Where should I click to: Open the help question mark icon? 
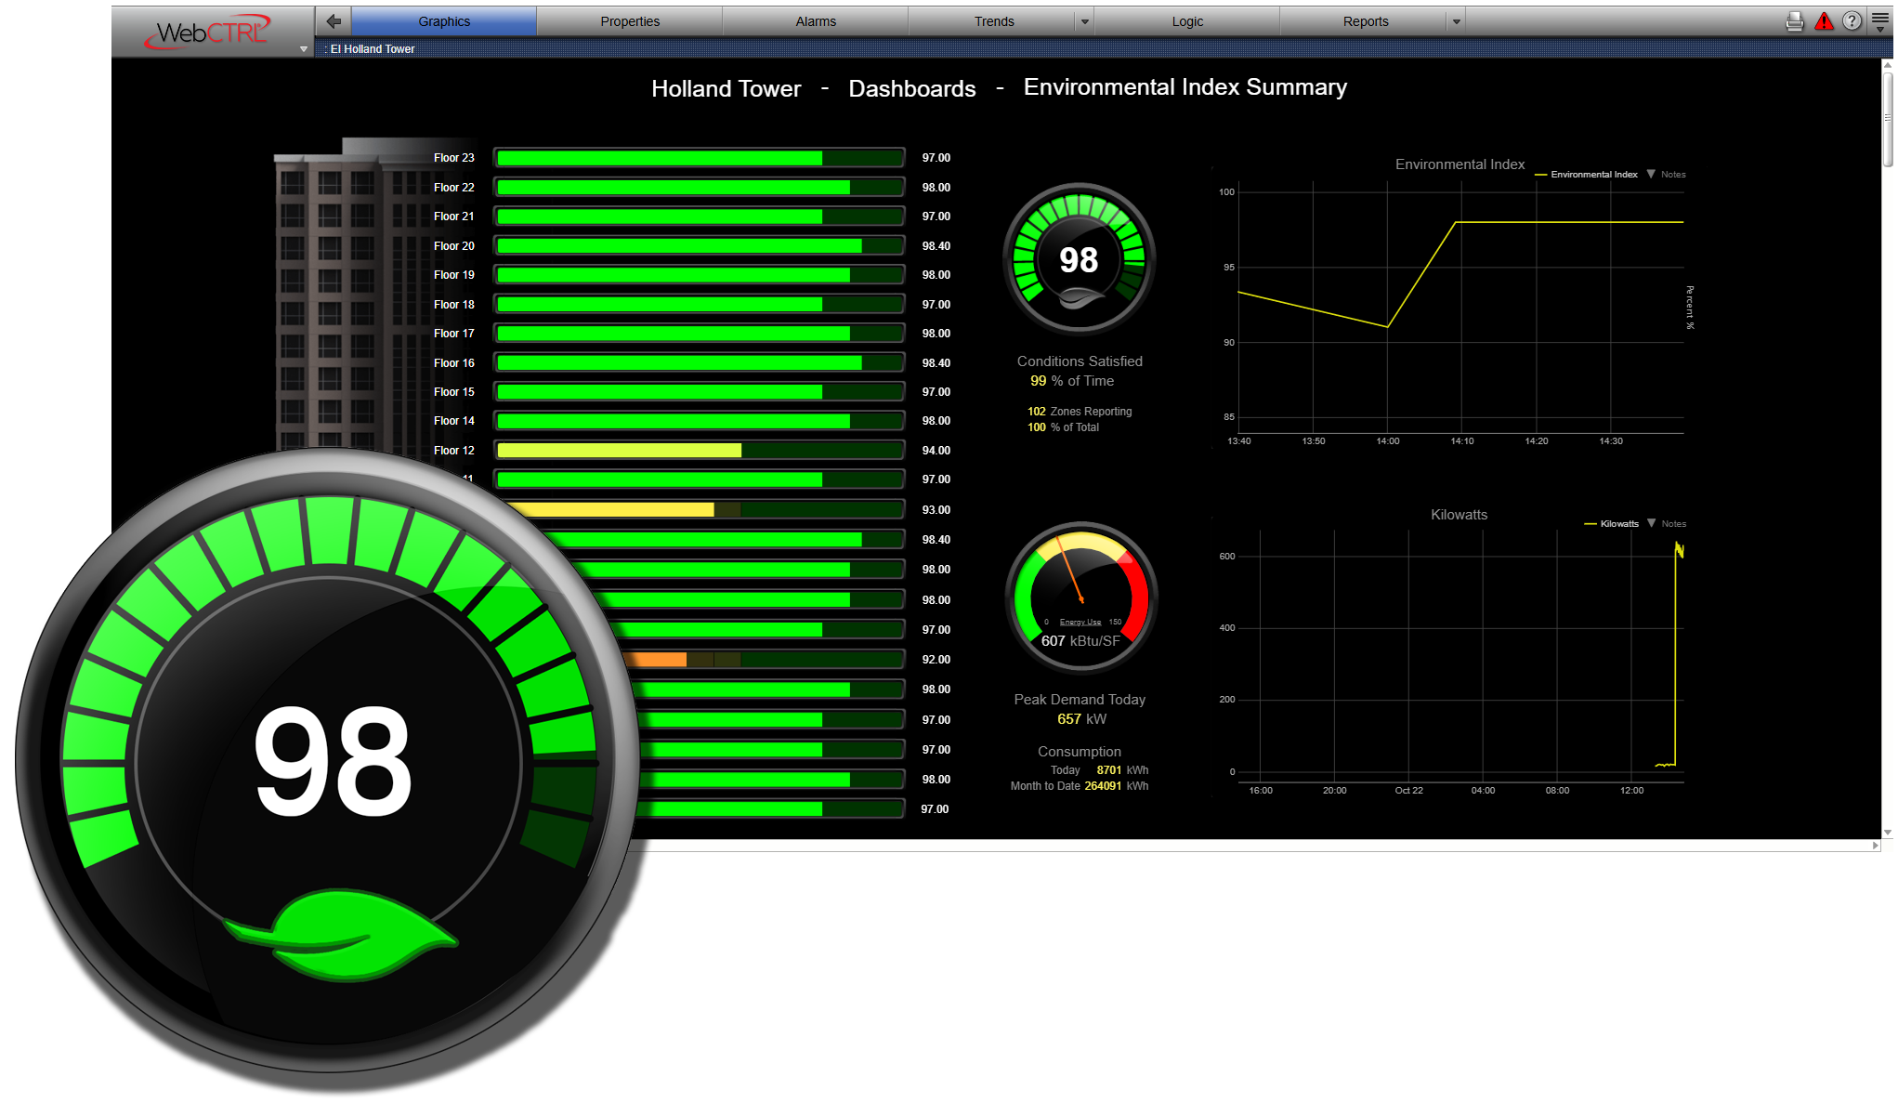point(1852,21)
